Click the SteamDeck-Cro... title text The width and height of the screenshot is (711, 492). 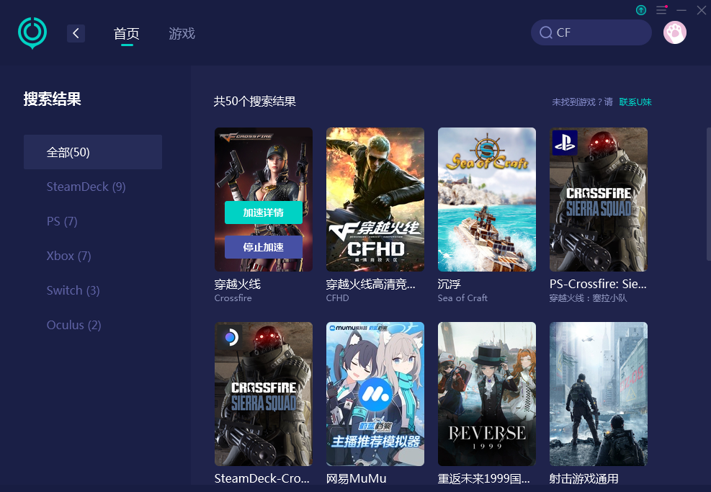[262, 478]
